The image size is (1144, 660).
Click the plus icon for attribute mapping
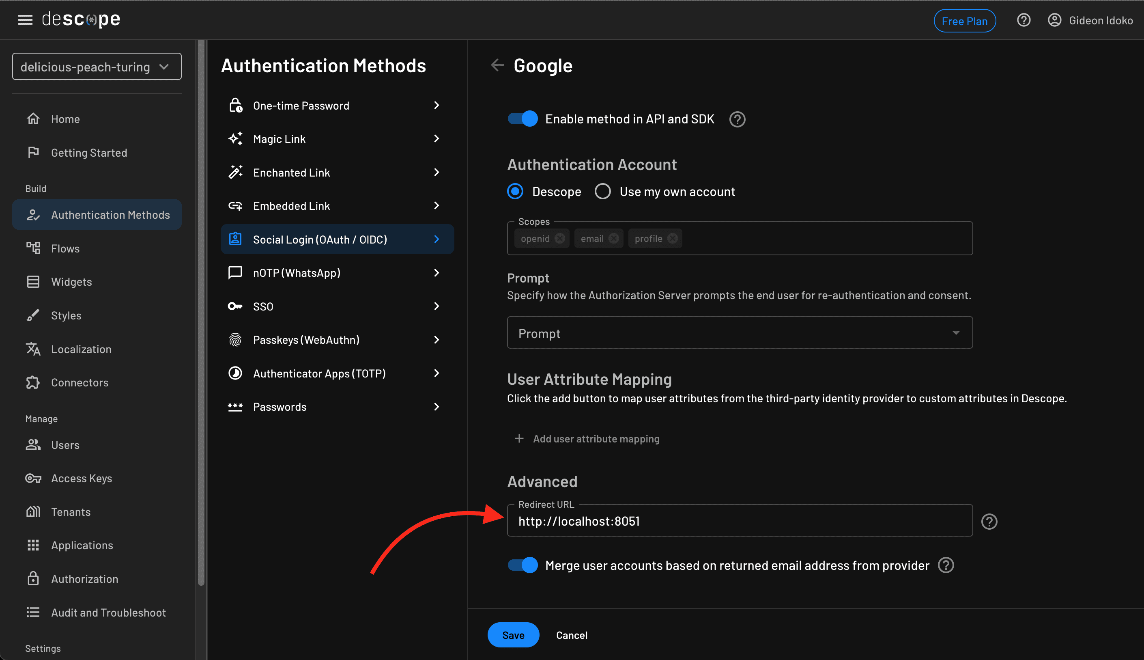pos(519,439)
